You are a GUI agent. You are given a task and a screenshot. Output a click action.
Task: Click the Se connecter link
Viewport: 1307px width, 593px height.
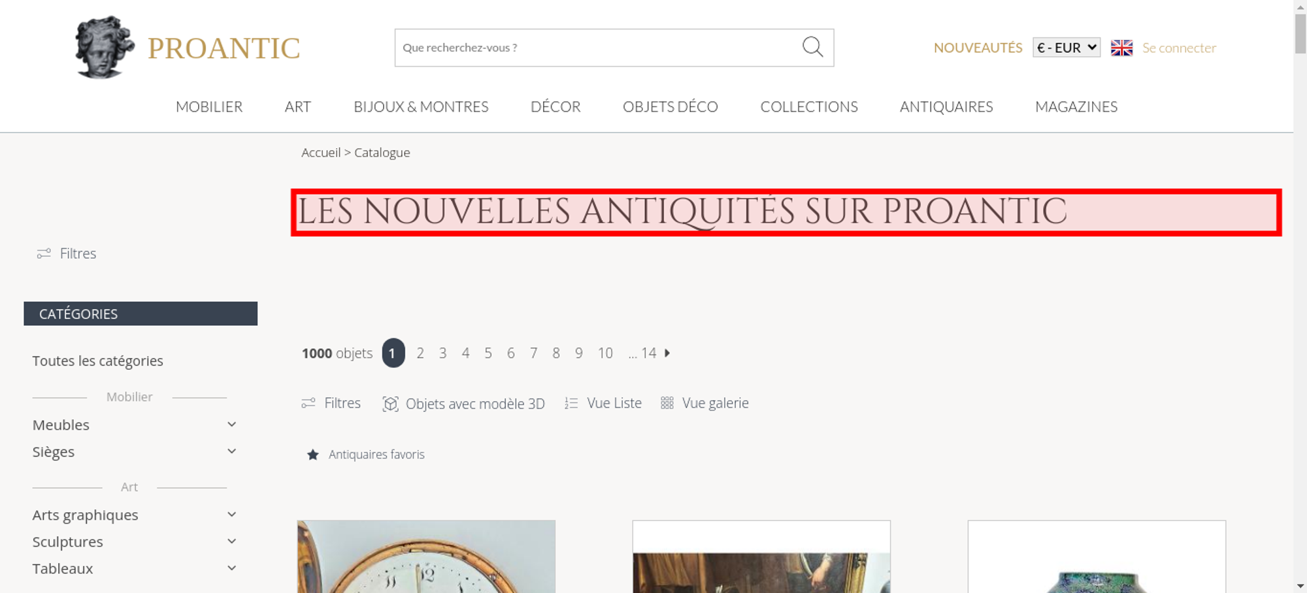coord(1179,48)
